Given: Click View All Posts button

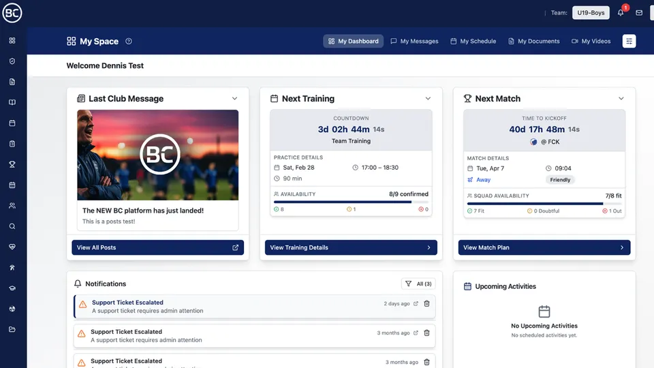Looking at the screenshot, I should [x=157, y=247].
